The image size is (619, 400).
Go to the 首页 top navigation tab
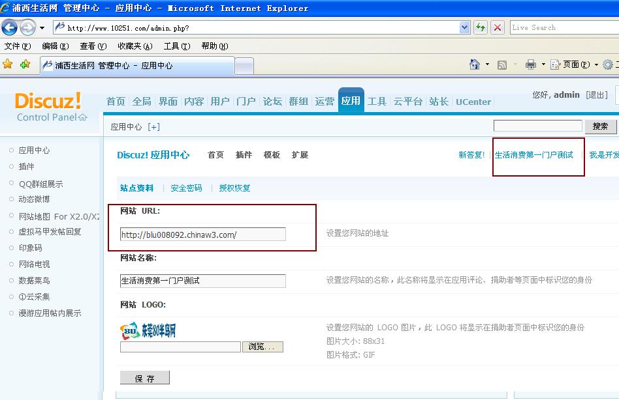pyautogui.click(x=116, y=102)
